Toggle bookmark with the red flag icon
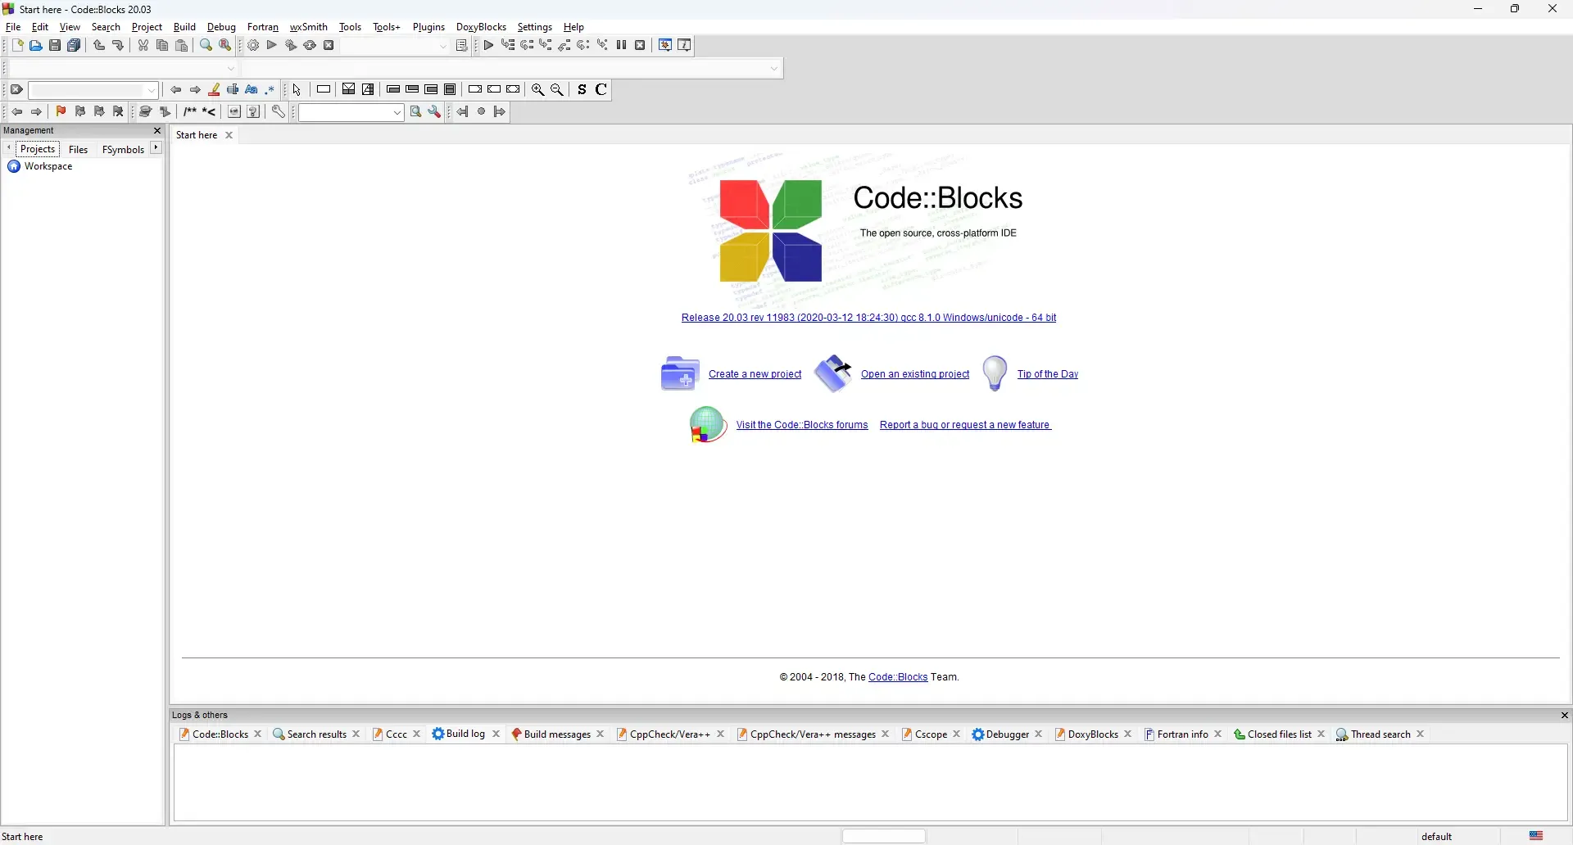Viewport: 1573px width, 845px height. click(61, 112)
